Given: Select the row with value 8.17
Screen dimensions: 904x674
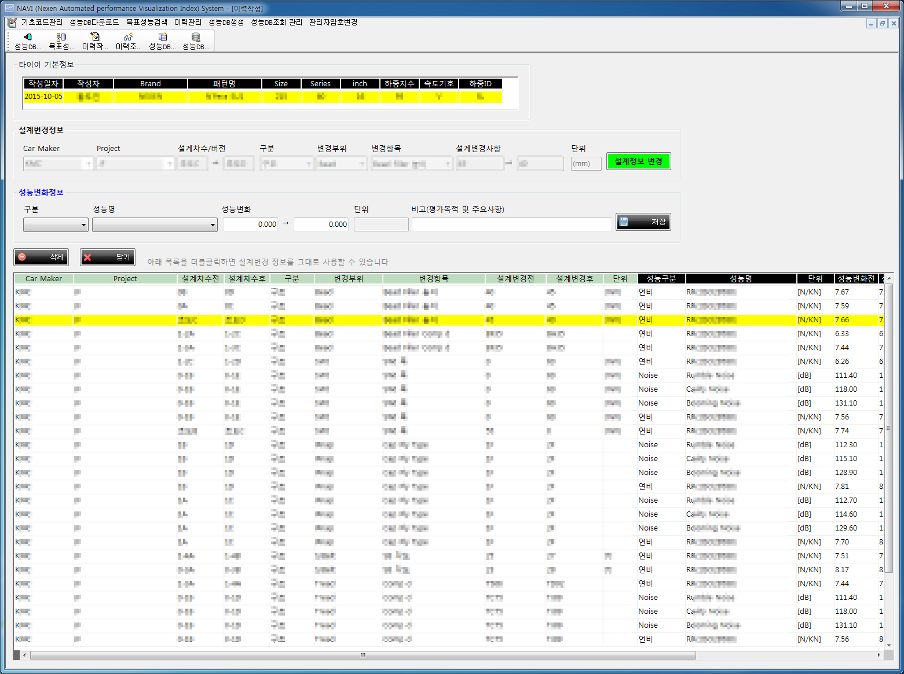Looking at the screenshot, I should click(449, 570).
